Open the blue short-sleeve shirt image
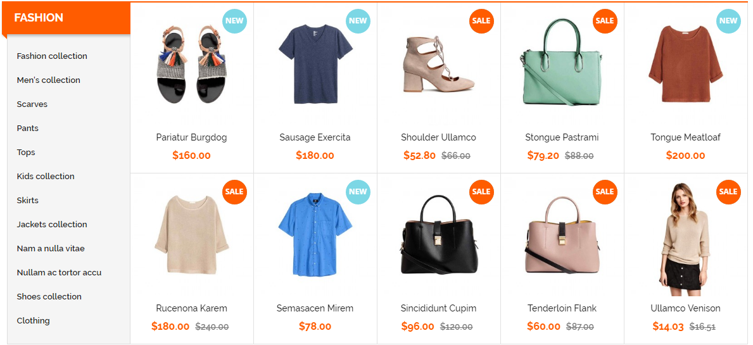Screen dimensions: 753x345 [315, 235]
